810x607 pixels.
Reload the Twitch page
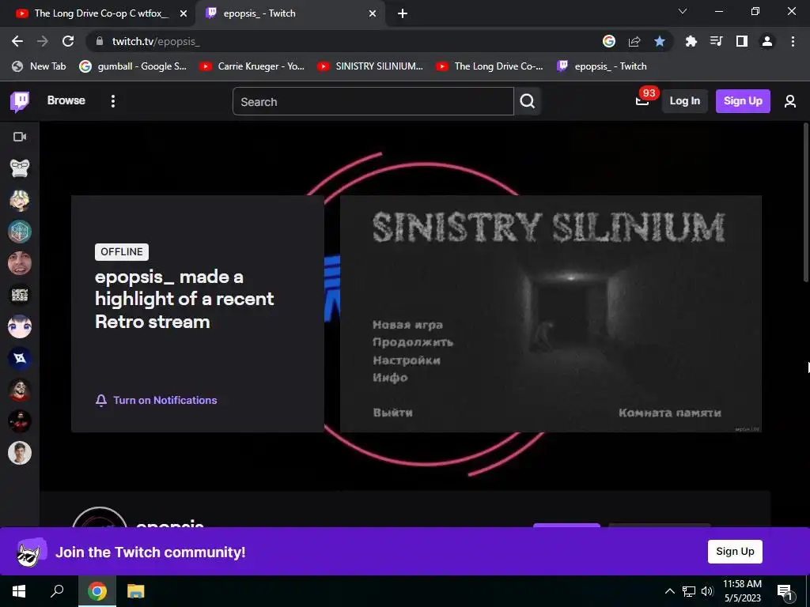click(x=68, y=41)
